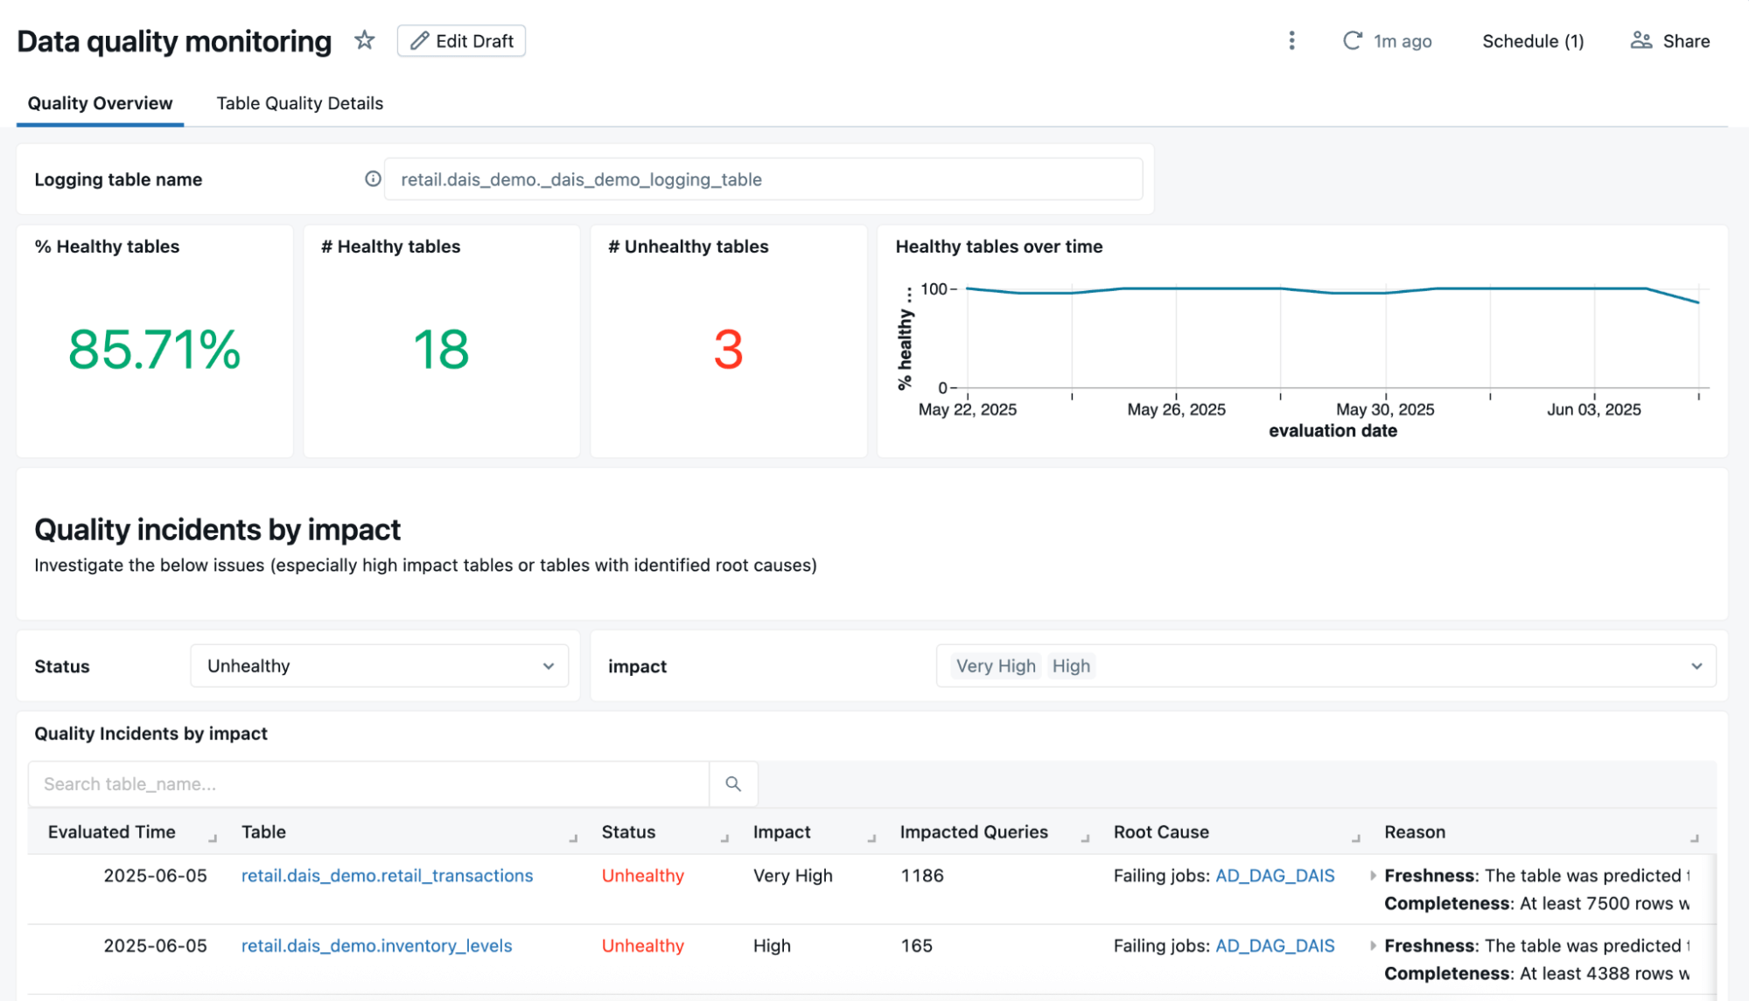Switch to Table Quality Details tab
The image size is (1749, 1001).
299,103
